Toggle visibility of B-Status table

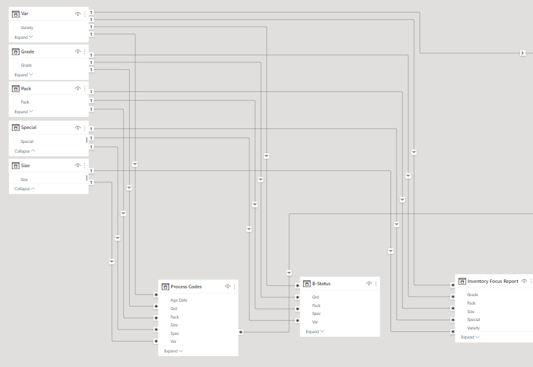coord(369,283)
